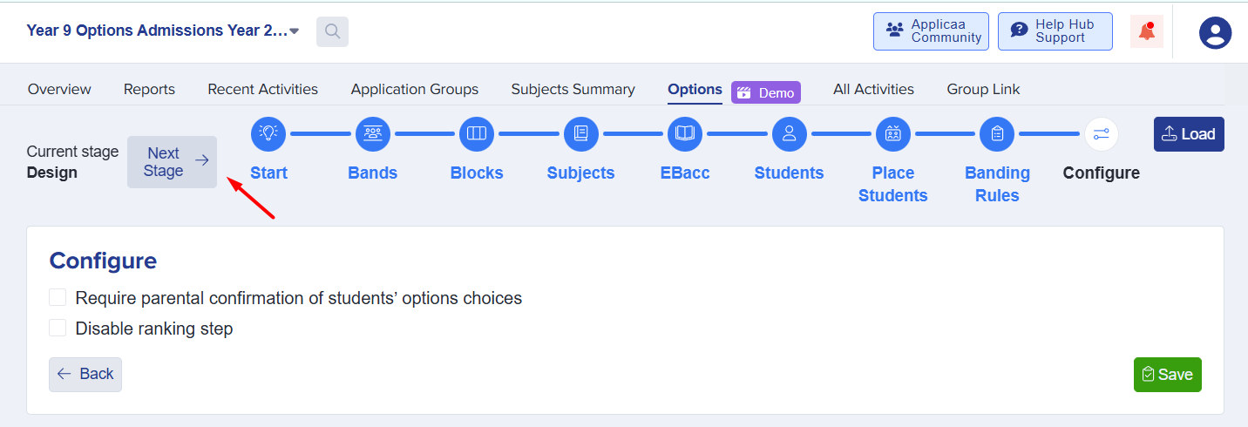Image resolution: width=1248 pixels, height=427 pixels.
Task: Open the notifications bell
Action: pos(1147,32)
